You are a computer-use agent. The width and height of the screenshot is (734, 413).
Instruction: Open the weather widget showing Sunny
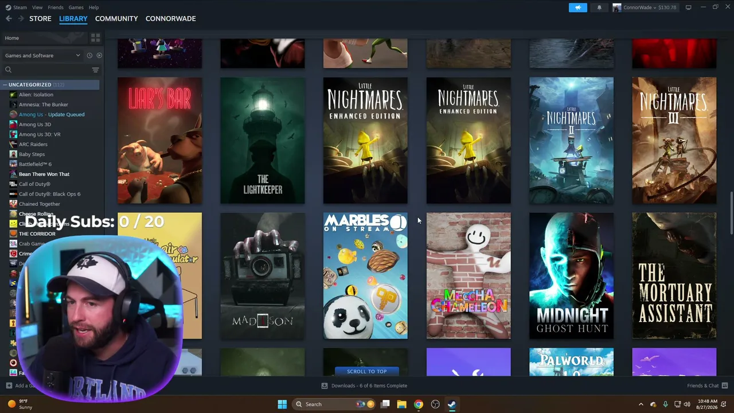20,404
